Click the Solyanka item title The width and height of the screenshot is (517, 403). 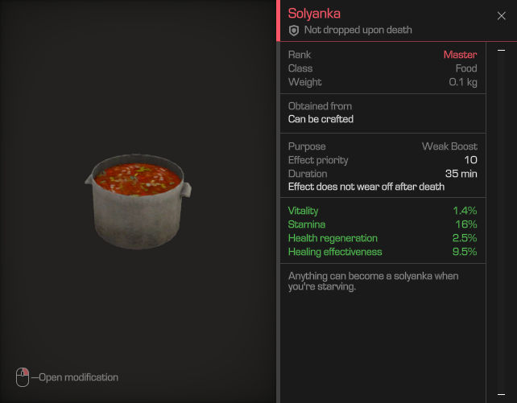[314, 14]
